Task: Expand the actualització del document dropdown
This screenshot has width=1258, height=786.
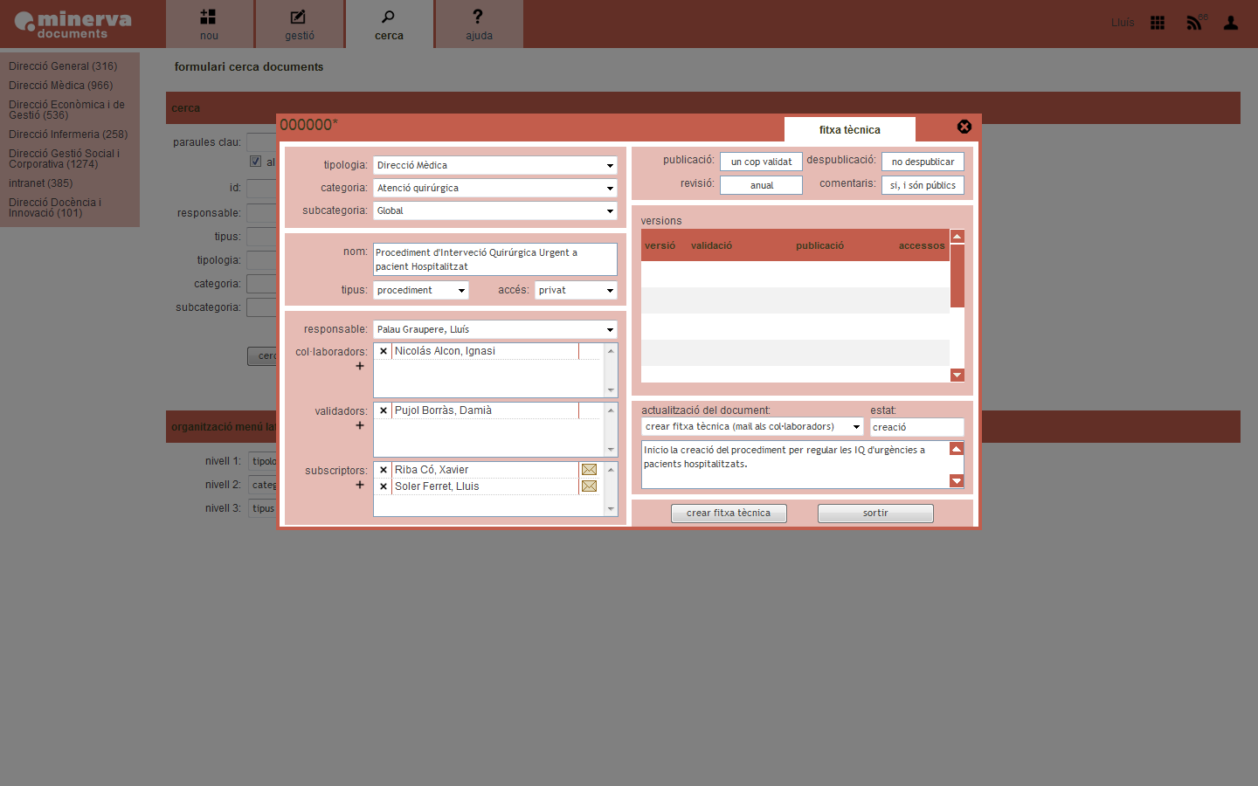Action: pos(752,427)
